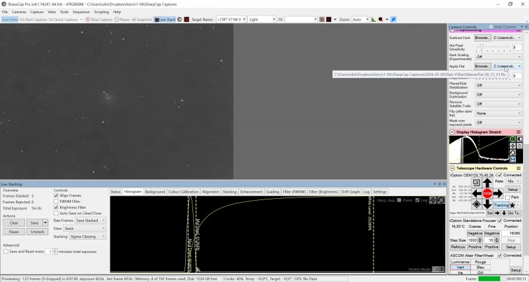Open the Background Subtraction dropdown
The height and width of the screenshot is (282, 529).
click(499, 94)
